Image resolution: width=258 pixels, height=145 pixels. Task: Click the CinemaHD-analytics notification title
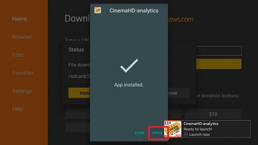[x=201, y=124]
